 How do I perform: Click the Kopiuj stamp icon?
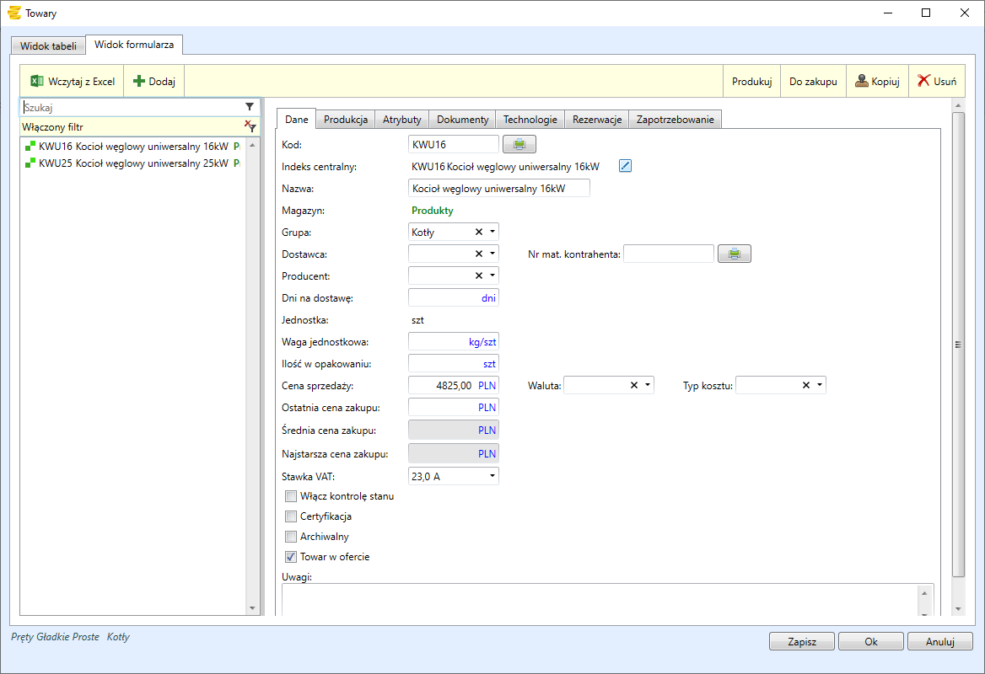click(x=861, y=82)
